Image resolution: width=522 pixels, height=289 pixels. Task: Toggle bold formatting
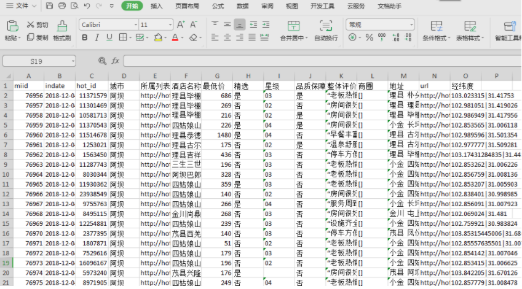tap(84, 38)
